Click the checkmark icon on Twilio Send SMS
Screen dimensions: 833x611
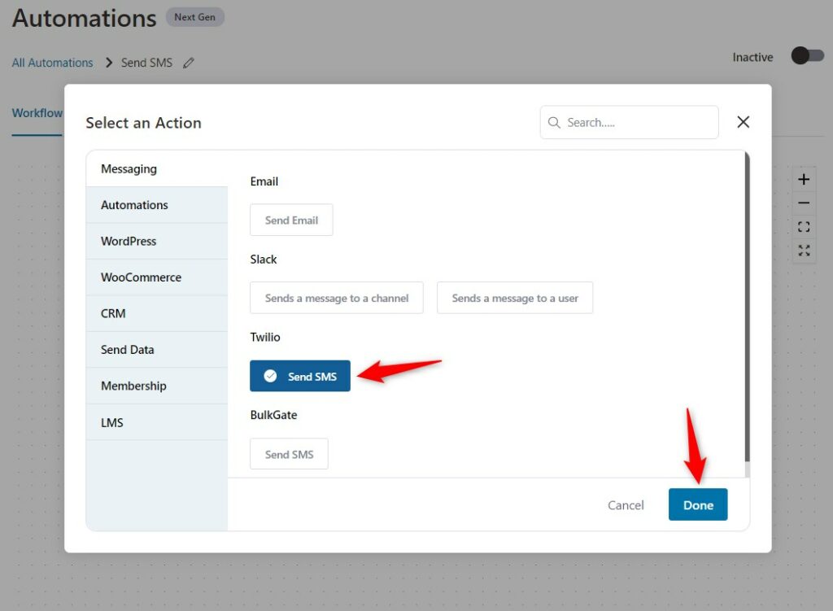(270, 376)
